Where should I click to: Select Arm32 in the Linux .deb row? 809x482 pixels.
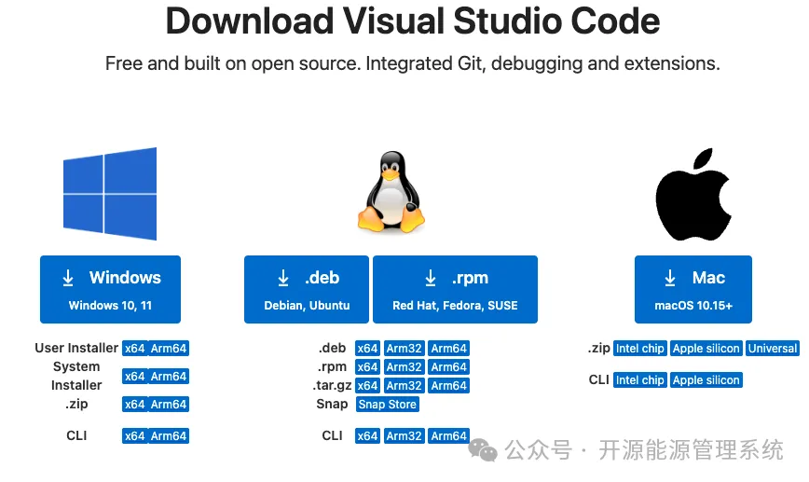point(404,349)
